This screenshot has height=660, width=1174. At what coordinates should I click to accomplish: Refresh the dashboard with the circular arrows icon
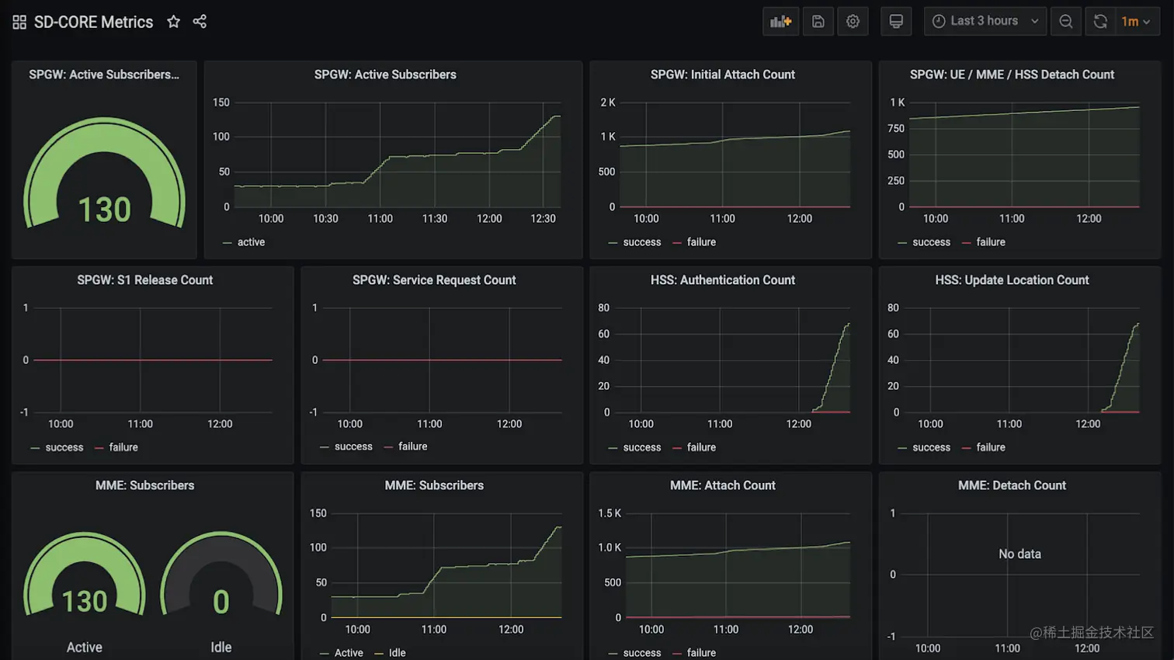pyautogui.click(x=1100, y=22)
